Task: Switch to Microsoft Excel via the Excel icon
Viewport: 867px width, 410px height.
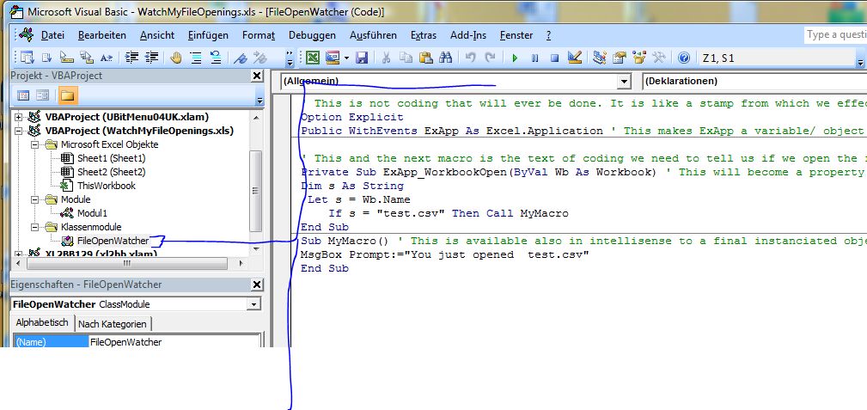Action: pyautogui.click(x=313, y=58)
